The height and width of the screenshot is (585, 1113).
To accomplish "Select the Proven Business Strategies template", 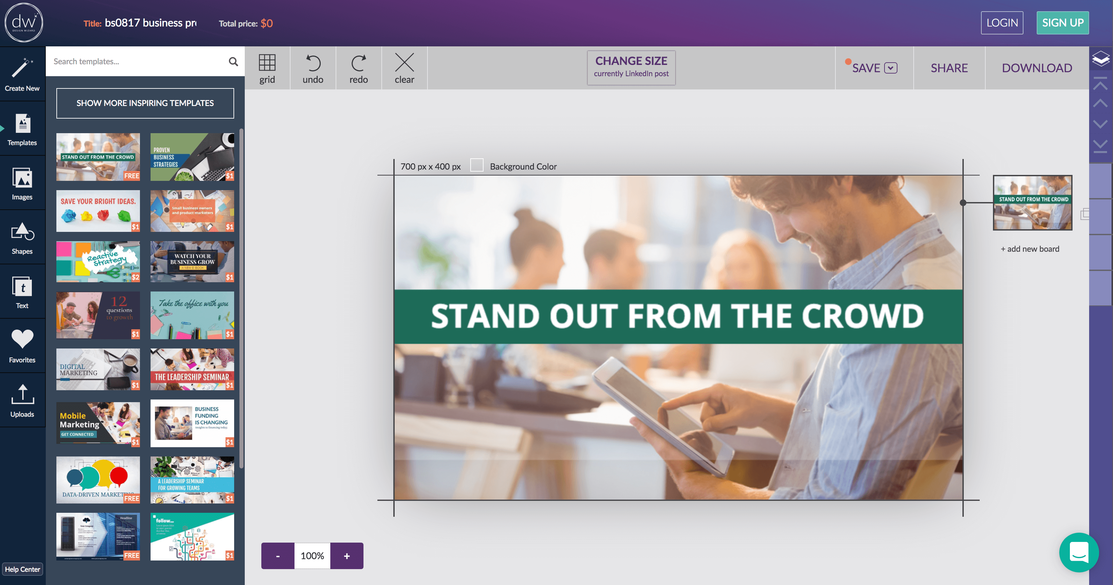I will click(192, 157).
